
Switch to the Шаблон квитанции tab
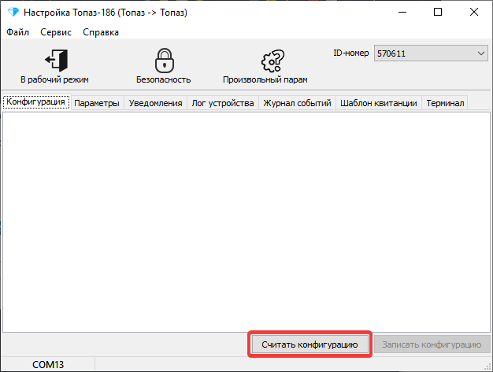(x=379, y=103)
